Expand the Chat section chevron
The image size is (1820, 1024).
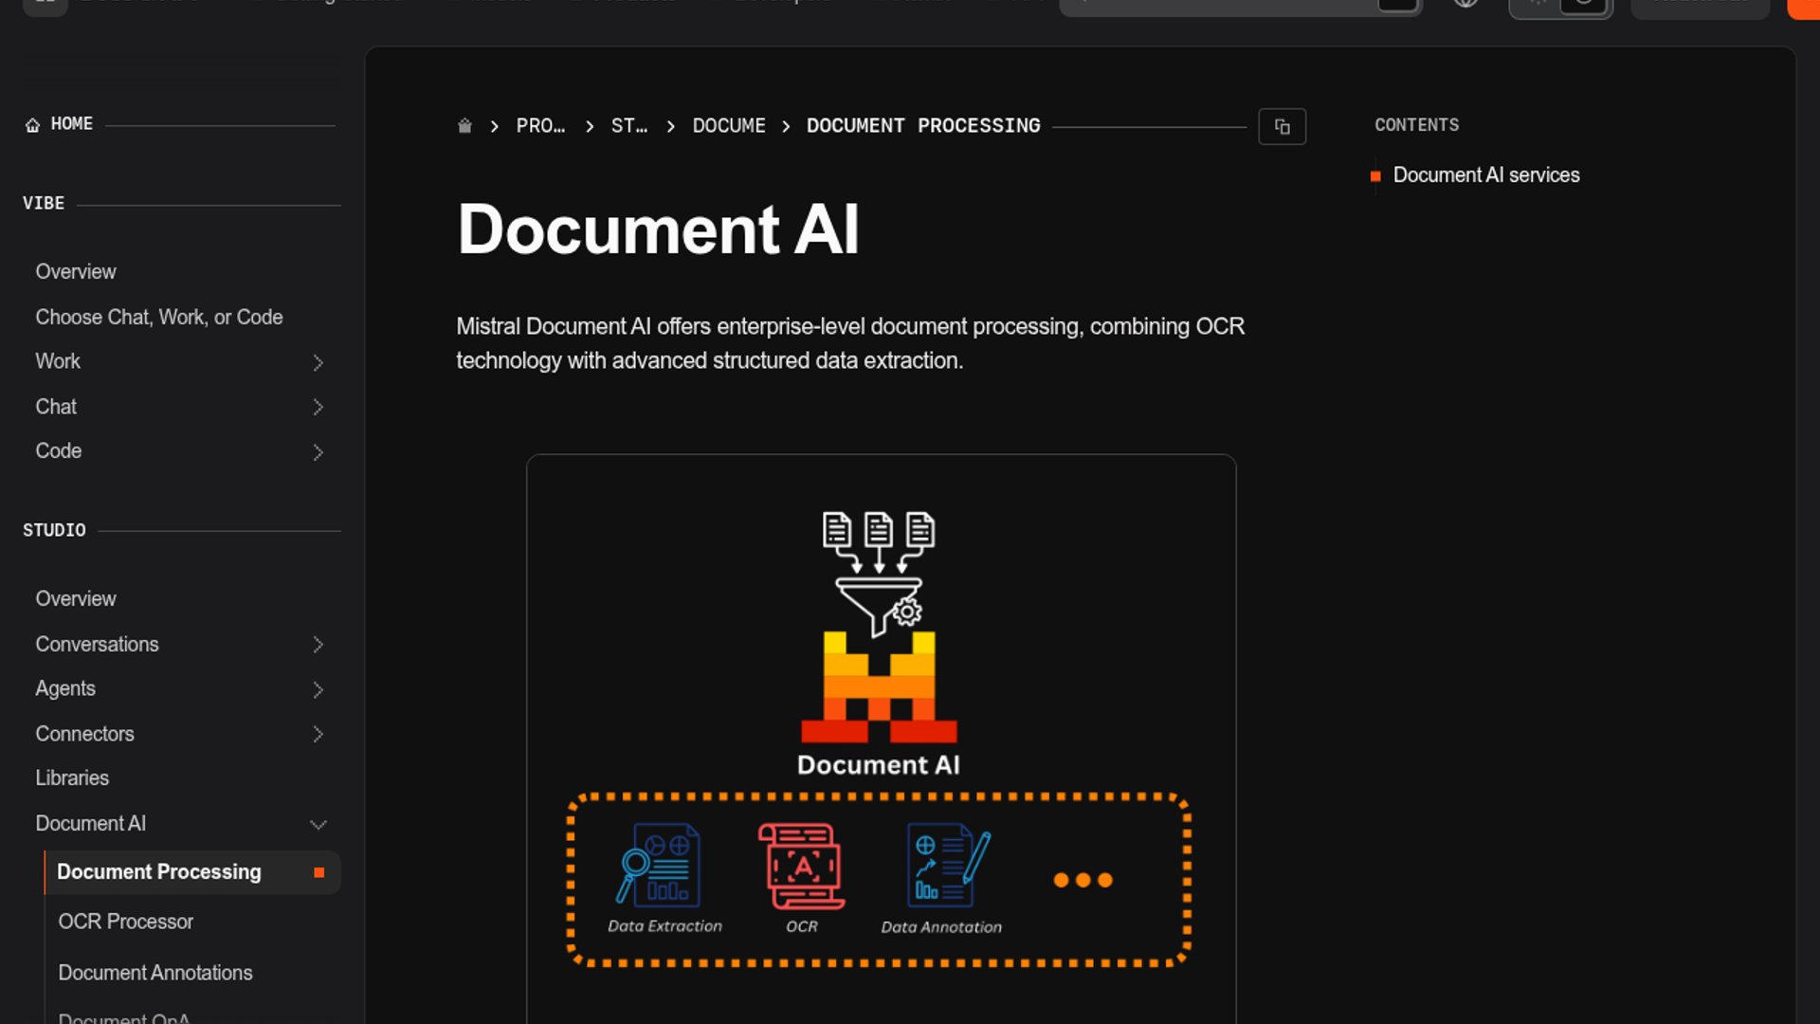pyautogui.click(x=318, y=407)
